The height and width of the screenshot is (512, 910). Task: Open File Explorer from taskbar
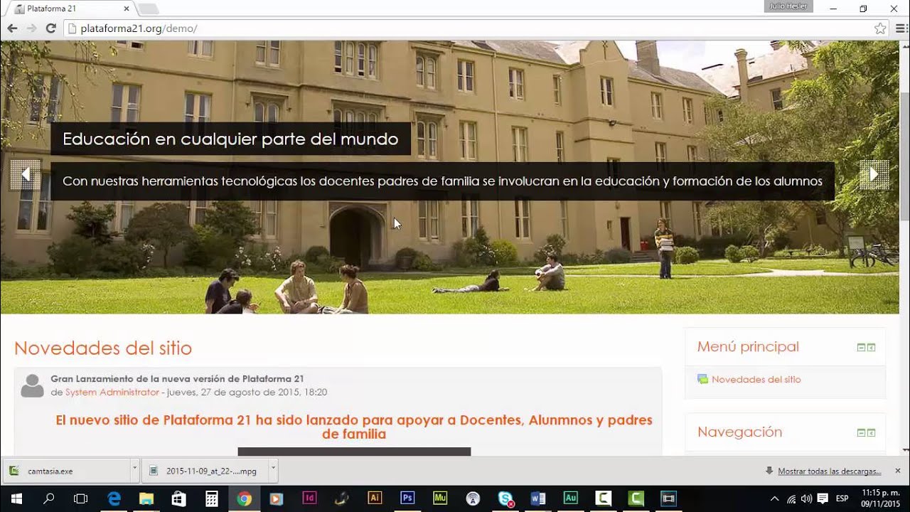click(x=146, y=498)
